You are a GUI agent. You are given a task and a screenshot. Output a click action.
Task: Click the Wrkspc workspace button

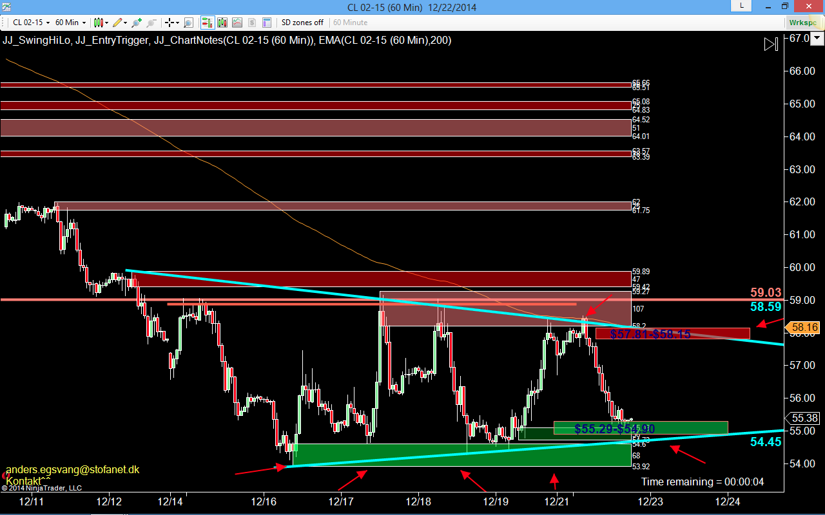click(x=803, y=23)
